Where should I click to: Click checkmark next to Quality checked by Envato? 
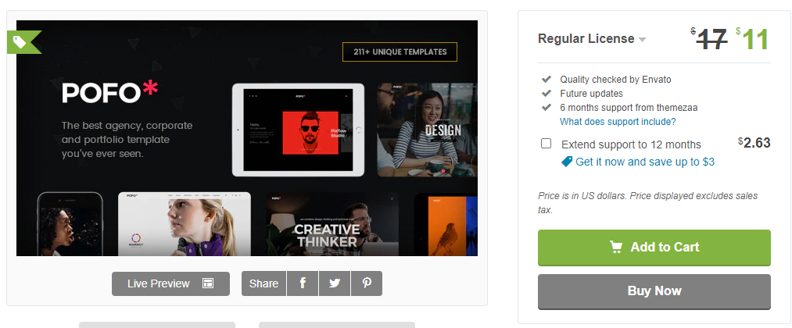546,79
